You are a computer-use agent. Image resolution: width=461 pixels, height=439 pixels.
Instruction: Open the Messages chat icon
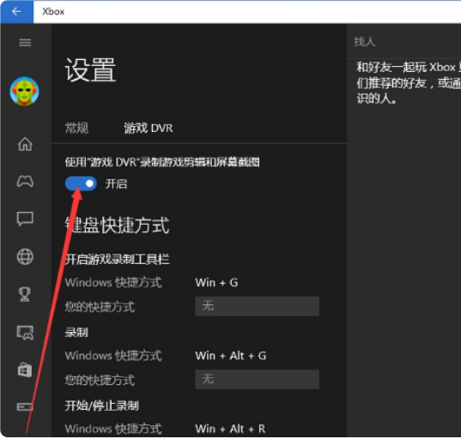25,219
